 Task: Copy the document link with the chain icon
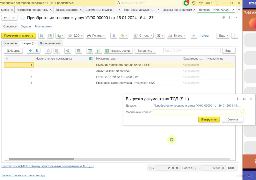(x=223, y=18)
